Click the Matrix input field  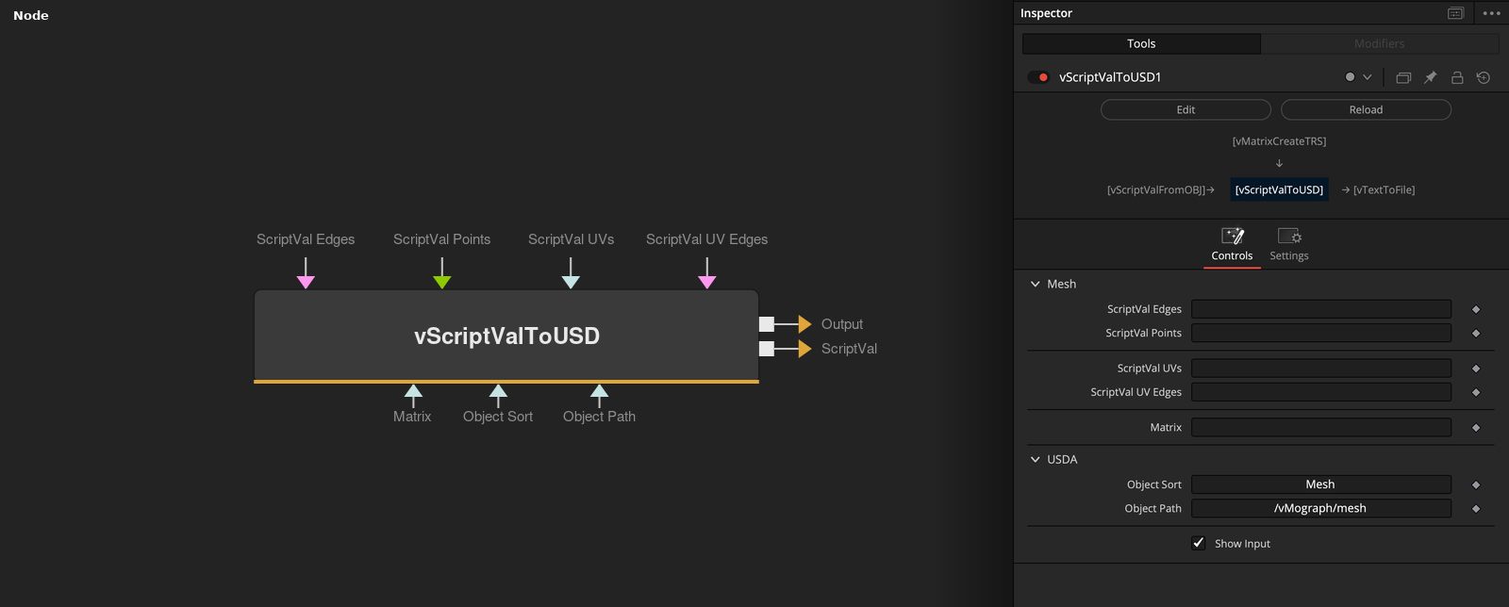tap(1321, 427)
